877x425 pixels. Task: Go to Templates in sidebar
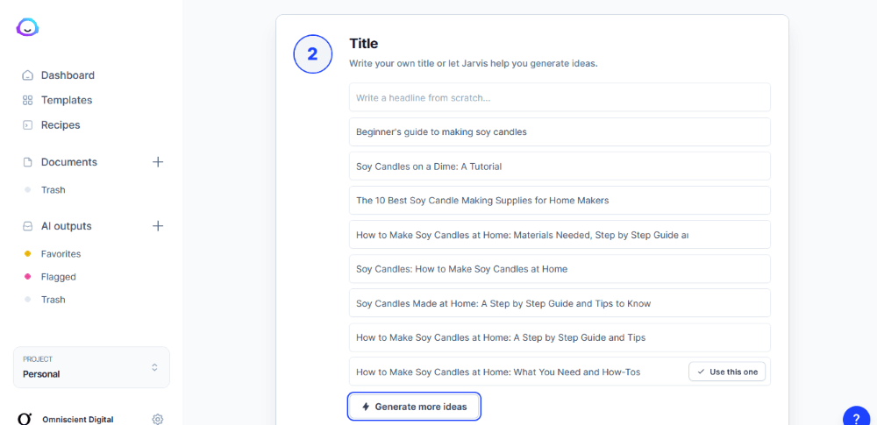pos(67,101)
